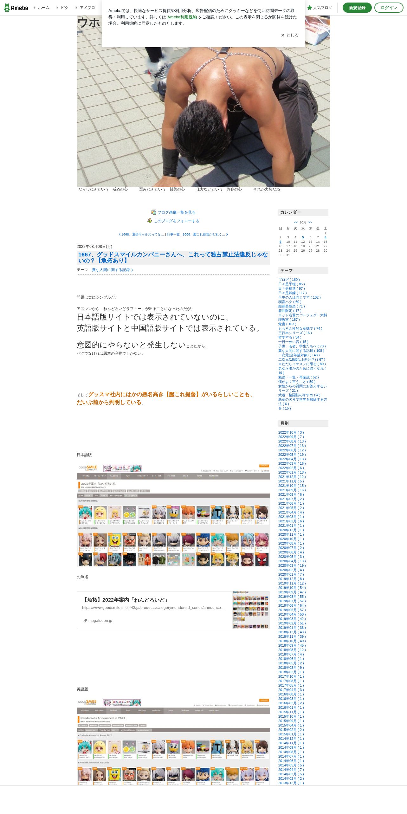Click the blog image list icon
Screen dimensions: 407x814
point(154,212)
